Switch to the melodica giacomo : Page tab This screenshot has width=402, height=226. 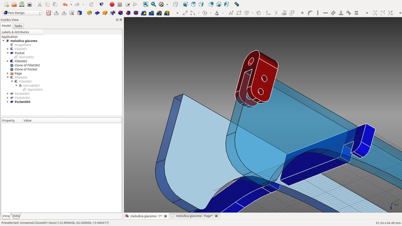pos(194,216)
